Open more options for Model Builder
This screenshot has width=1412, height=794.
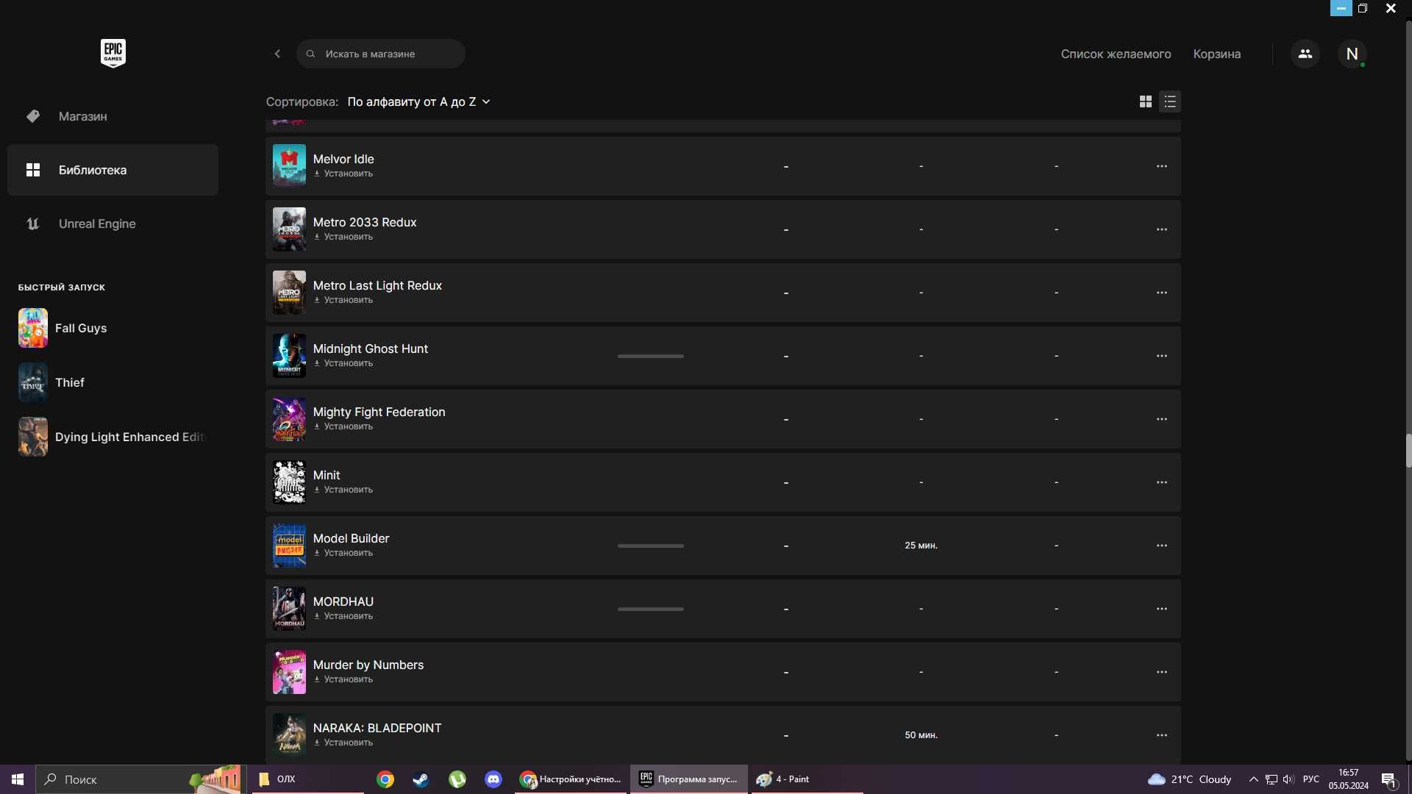click(x=1161, y=546)
